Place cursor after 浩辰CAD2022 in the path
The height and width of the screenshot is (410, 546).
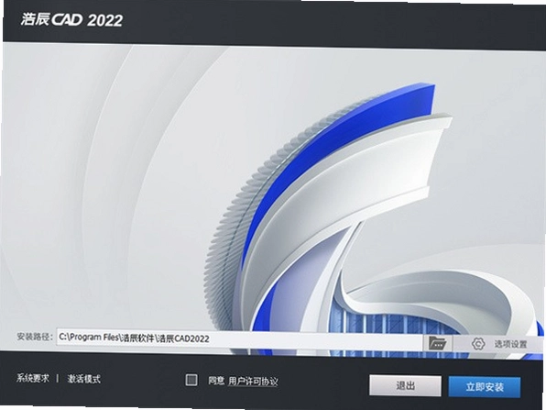click(x=210, y=338)
